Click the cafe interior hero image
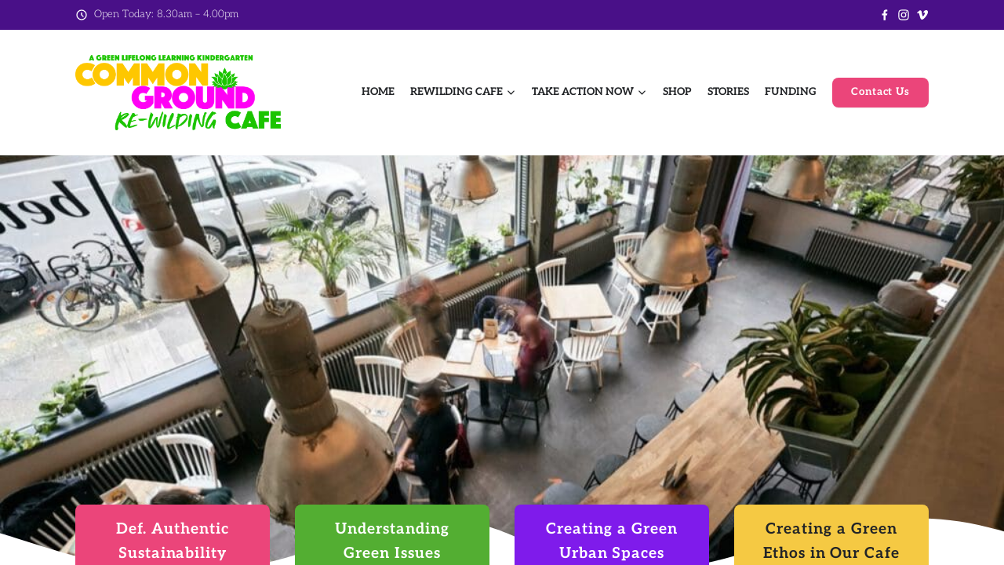Viewport: 1004px width, 565px height. pyautogui.click(x=502, y=330)
